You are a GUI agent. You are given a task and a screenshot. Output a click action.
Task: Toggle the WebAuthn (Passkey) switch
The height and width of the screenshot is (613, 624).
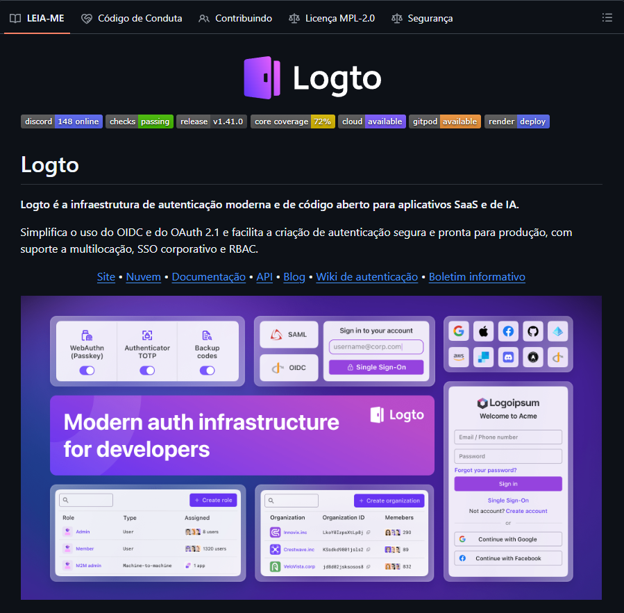coord(87,371)
